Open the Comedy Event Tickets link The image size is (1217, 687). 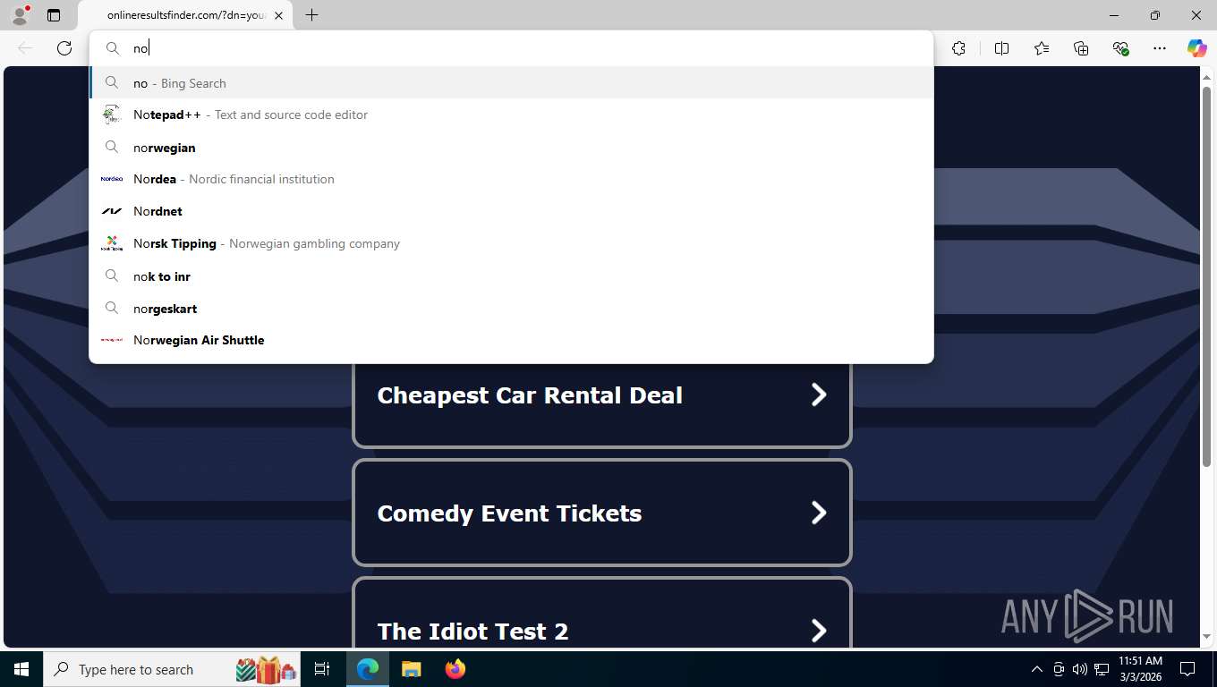[602, 513]
